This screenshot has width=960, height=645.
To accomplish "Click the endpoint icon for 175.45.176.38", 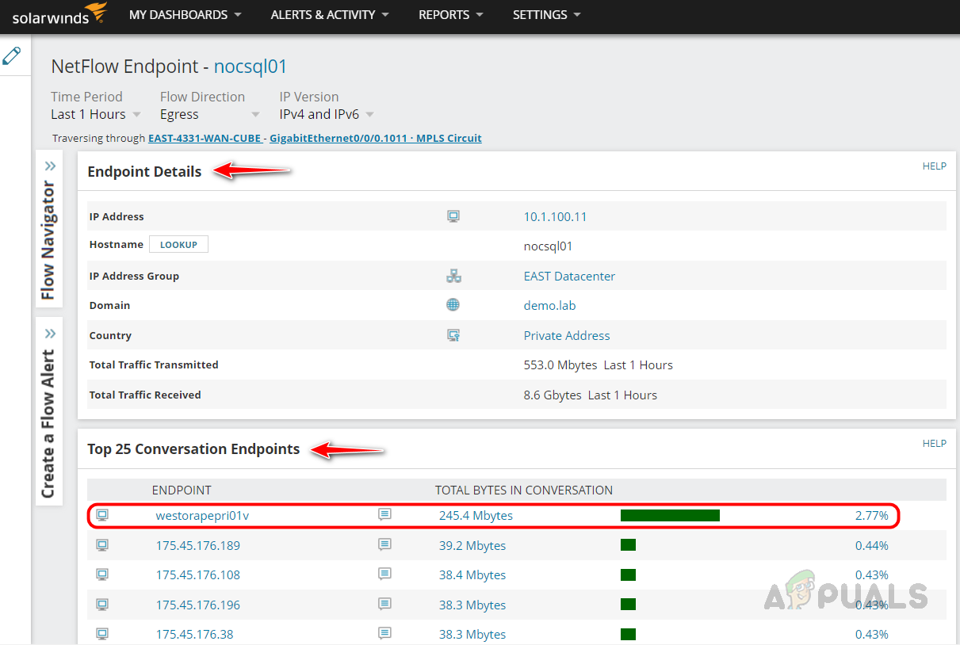I will tap(102, 634).
